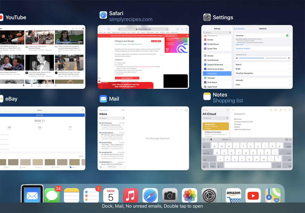This screenshot has width=305, height=213.
Task: Select the Shopping list note
Action: click(x=216, y=126)
